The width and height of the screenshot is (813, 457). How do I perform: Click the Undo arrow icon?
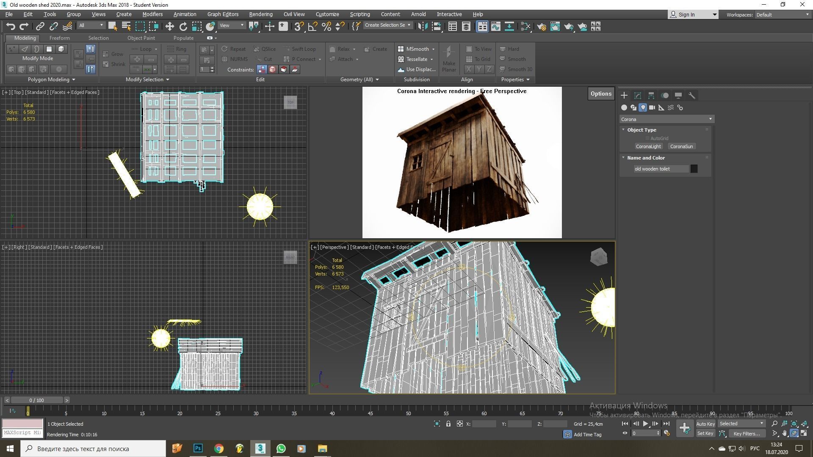11,27
